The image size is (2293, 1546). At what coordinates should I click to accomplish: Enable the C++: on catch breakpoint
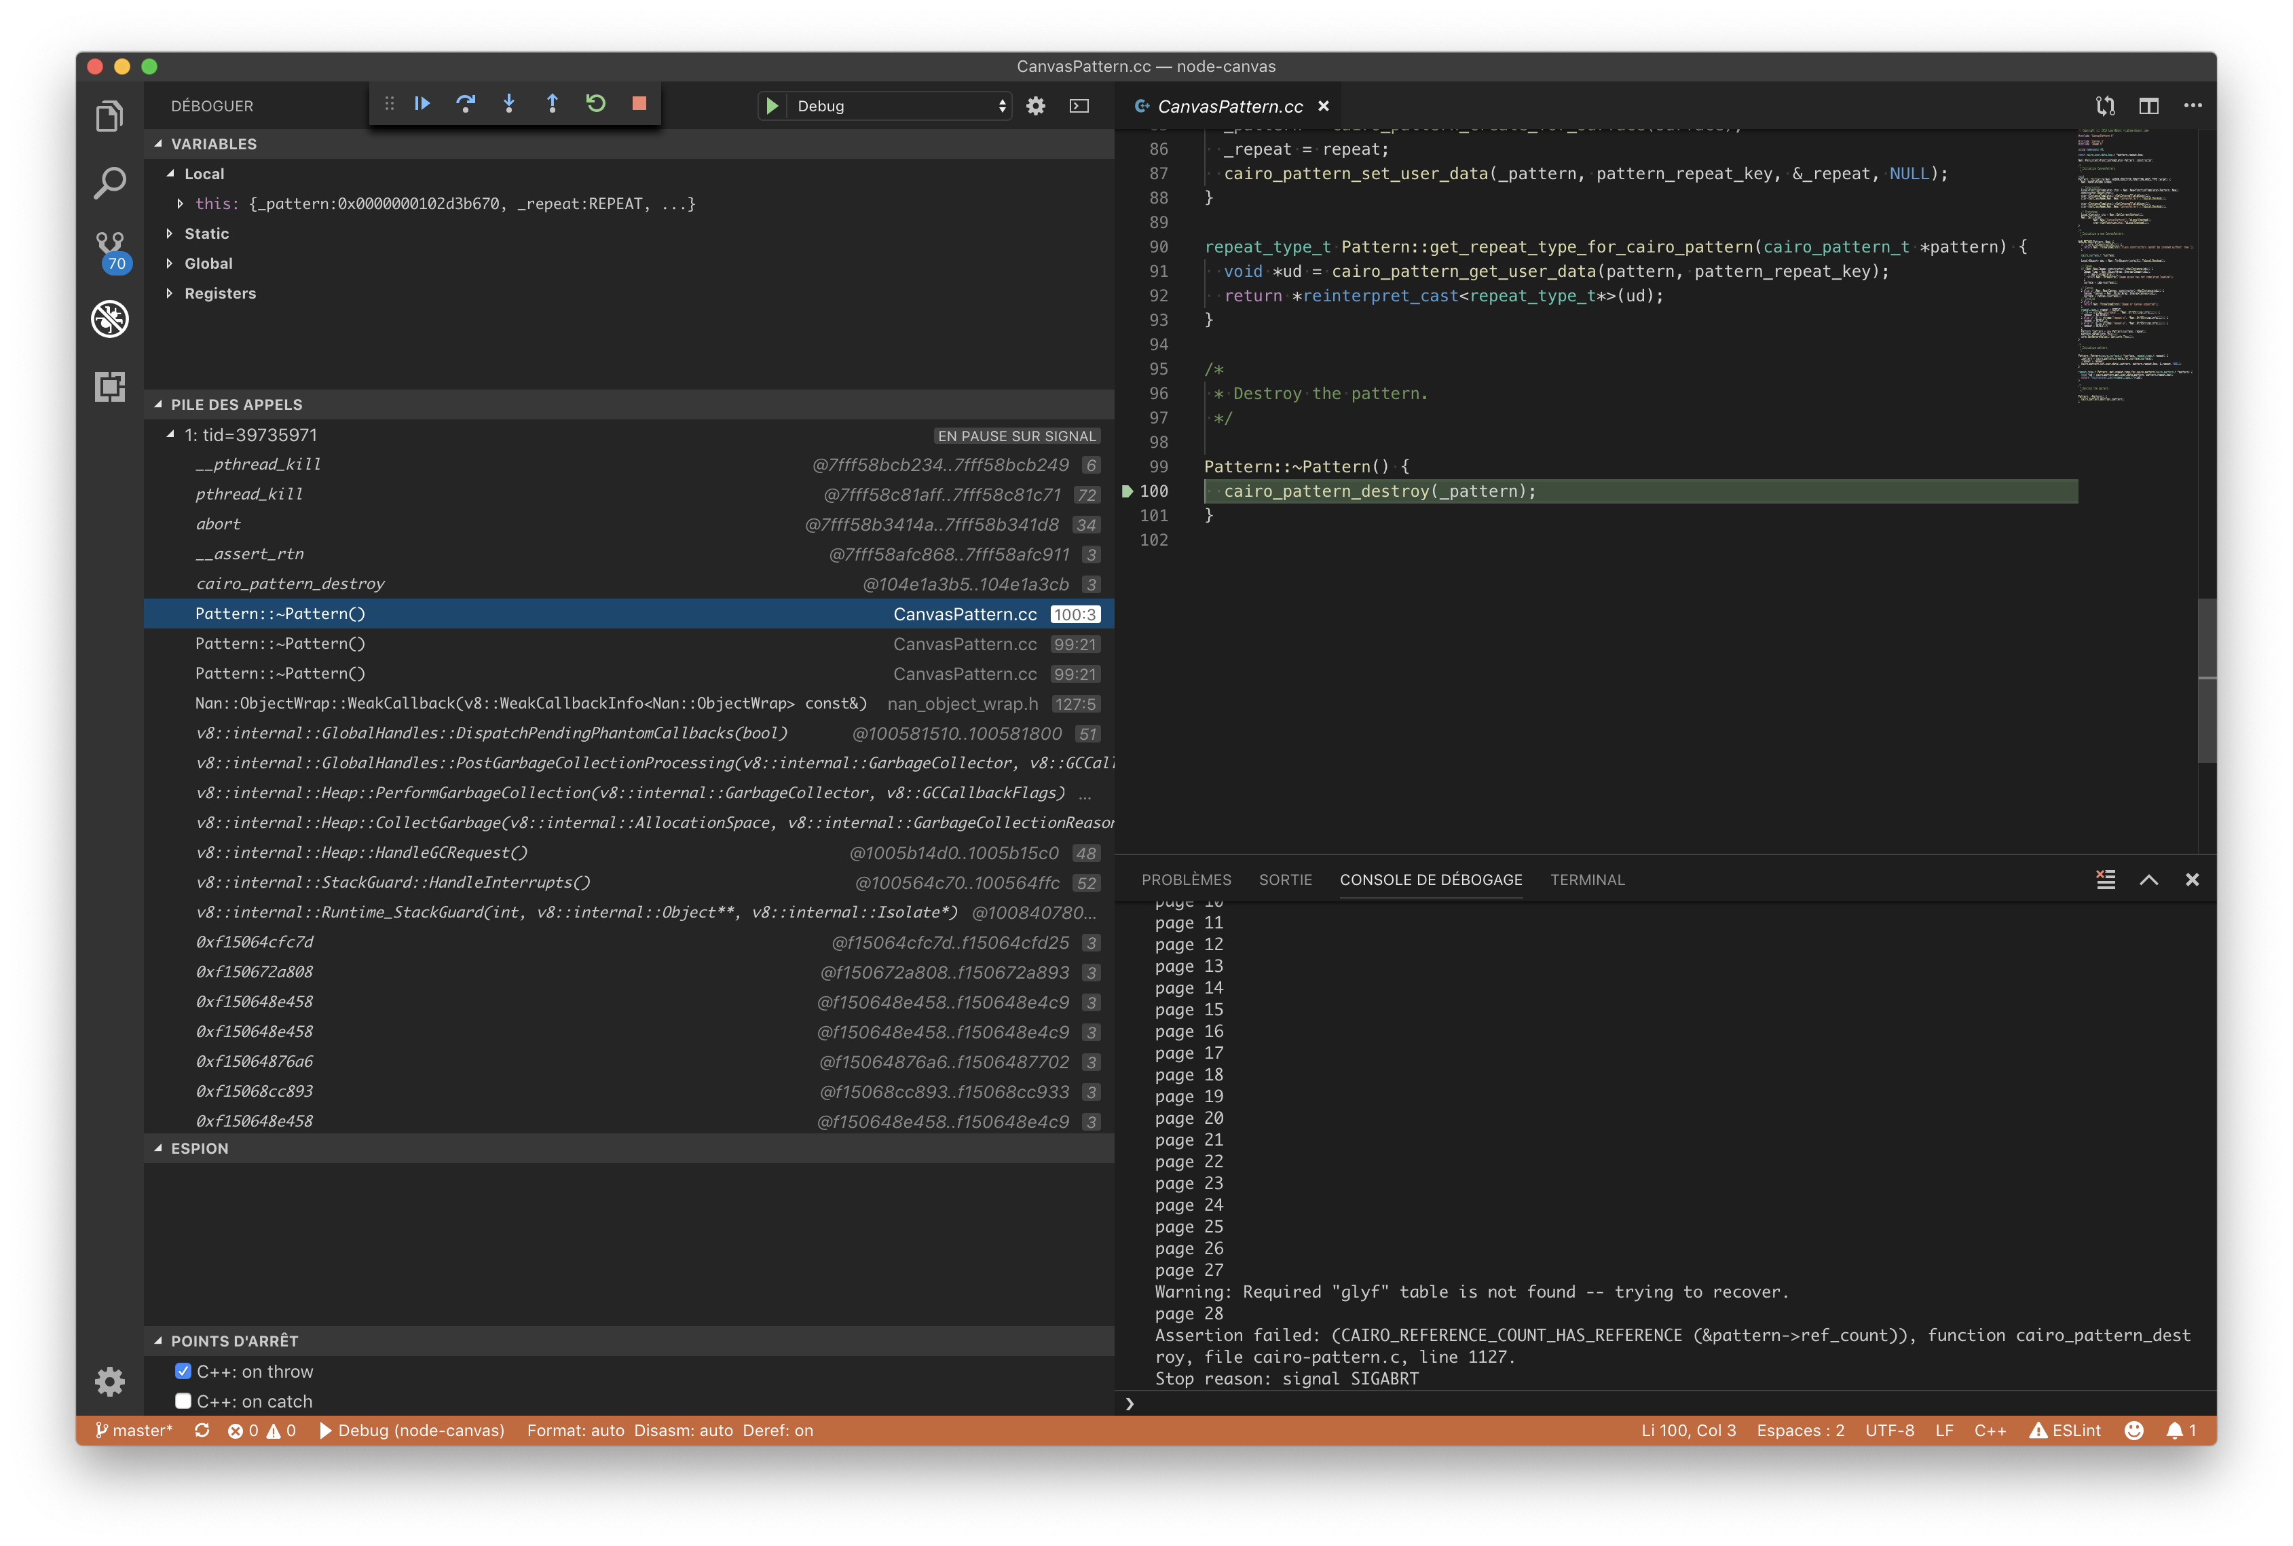click(183, 1400)
